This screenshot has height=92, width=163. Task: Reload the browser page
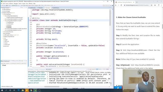[121, 5]
